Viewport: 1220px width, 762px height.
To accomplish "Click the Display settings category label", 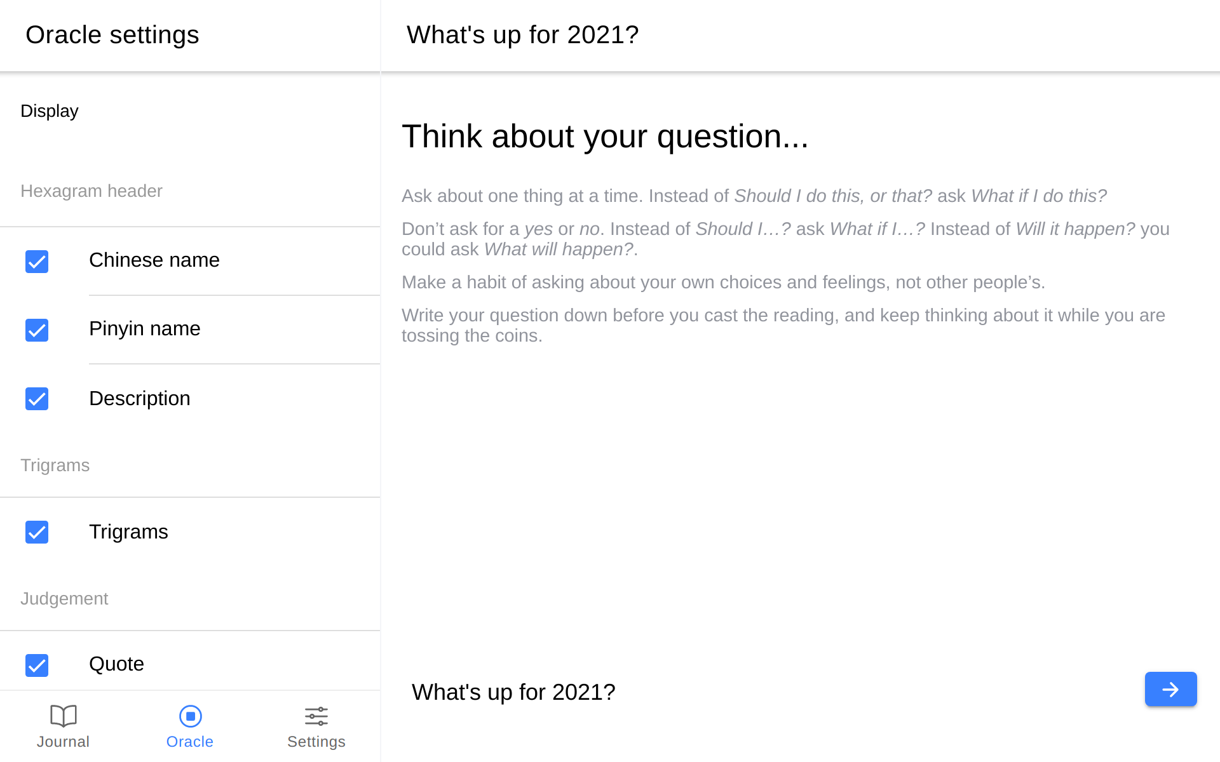I will (49, 110).
